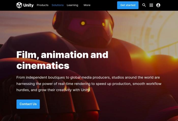Open the search magnifier icon
Screen dimensions: 178x121
click(144, 5)
